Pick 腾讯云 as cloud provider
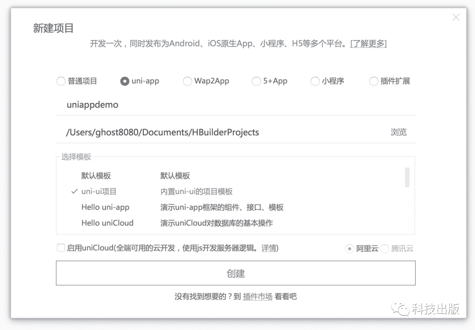Viewport: 475px width, 330px height. (385, 249)
